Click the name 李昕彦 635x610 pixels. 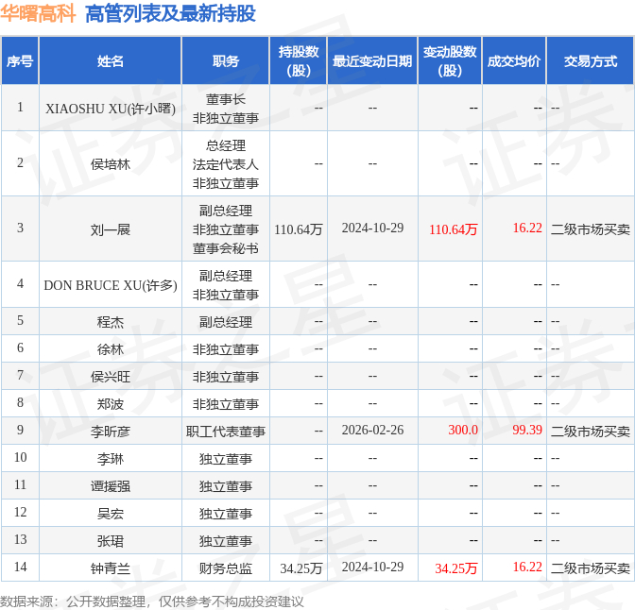tap(111, 432)
